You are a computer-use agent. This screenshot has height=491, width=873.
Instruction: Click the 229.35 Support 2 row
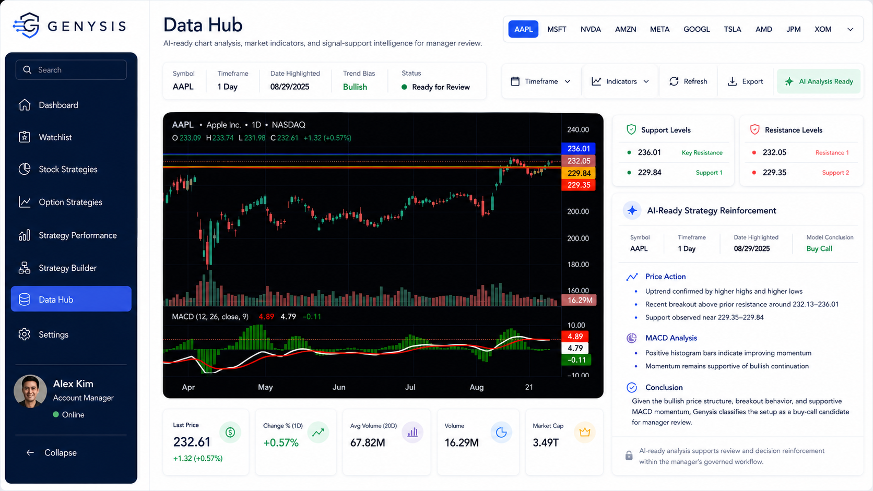click(801, 172)
